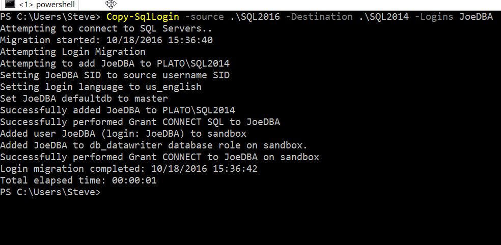Image resolution: width=501 pixels, height=245 pixels.
Task: Click the -Destination parameter in the command
Action: coord(319,17)
